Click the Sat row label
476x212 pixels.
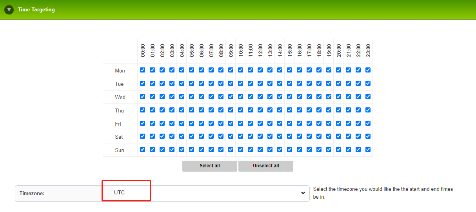pos(119,137)
